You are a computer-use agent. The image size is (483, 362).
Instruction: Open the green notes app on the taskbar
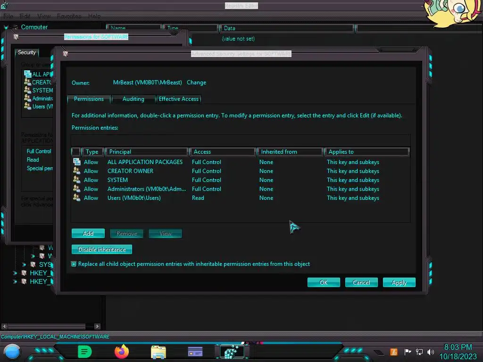(85, 352)
